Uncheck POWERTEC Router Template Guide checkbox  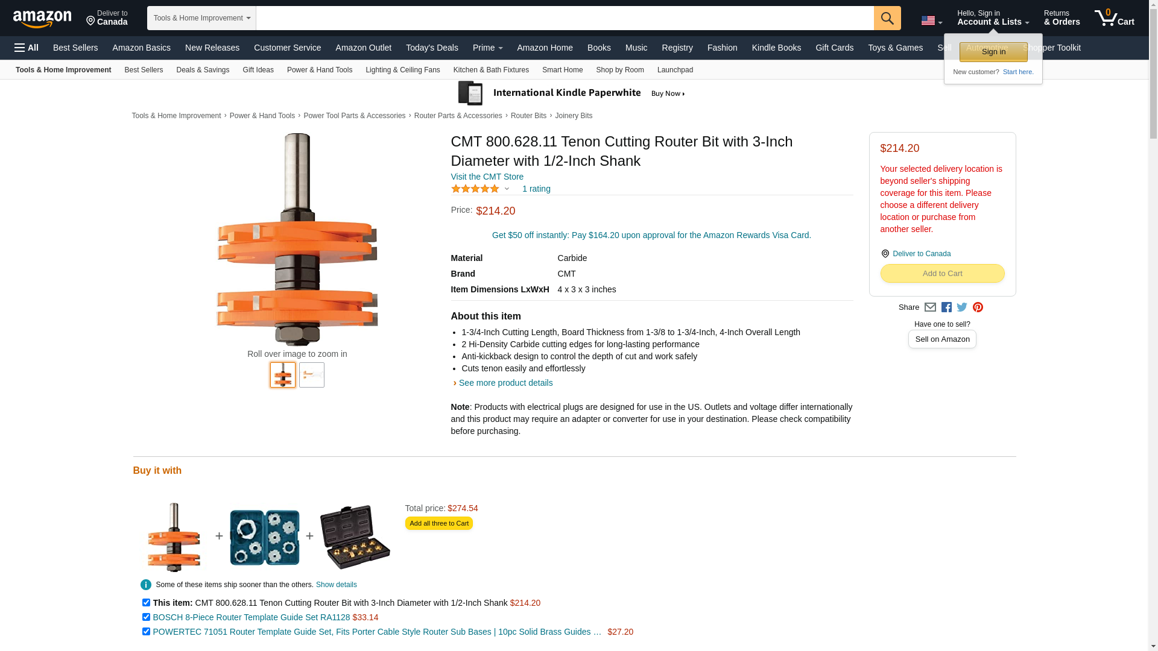pyautogui.click(x=146, y=631)
